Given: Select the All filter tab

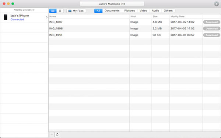Looking at the screenshot, I should pos(98,11).
